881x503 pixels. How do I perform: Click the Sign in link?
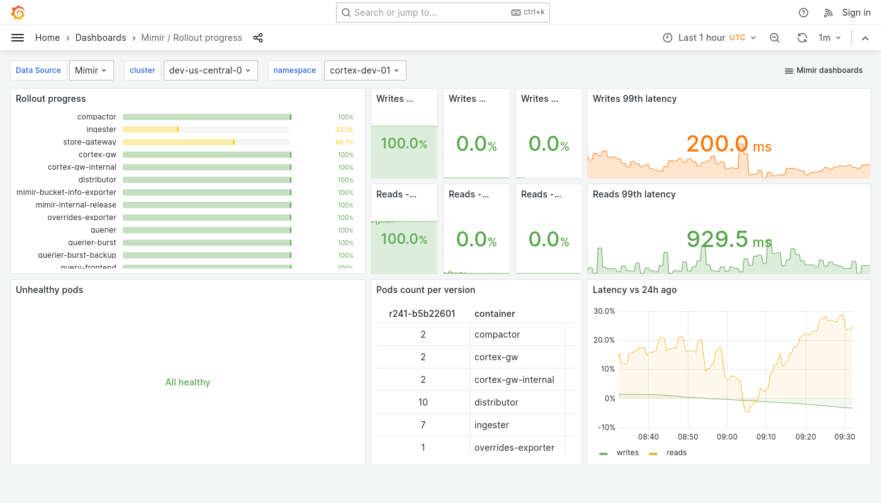coord(856,12)
